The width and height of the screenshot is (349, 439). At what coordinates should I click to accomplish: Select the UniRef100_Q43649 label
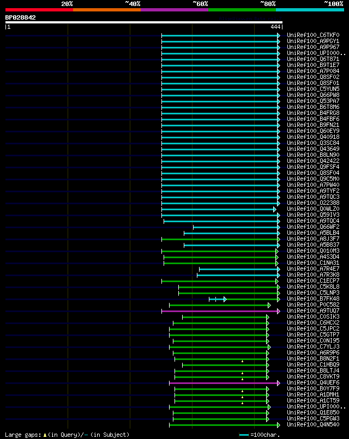click(313, 149)
